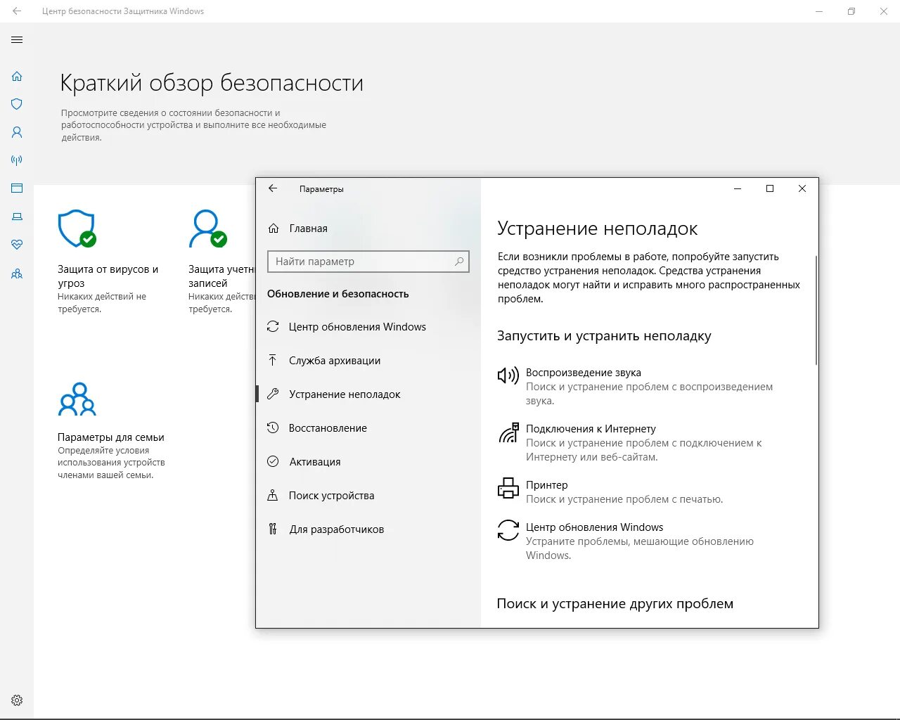The height and width of the screenshot is (720, 900).
Task: Select Для разработчиков in settings sidebar
Action: [x=368, y=529]
